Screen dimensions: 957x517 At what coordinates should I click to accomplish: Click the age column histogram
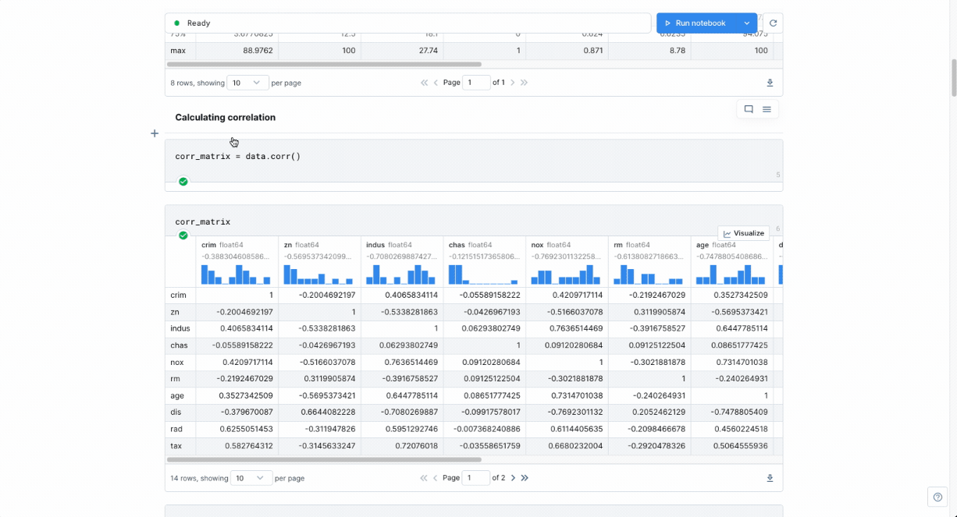pyautogui.click(x=730, y=274)
